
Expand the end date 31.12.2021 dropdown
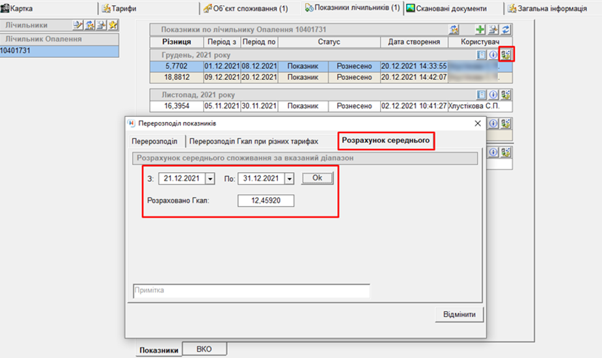[290, 179]
